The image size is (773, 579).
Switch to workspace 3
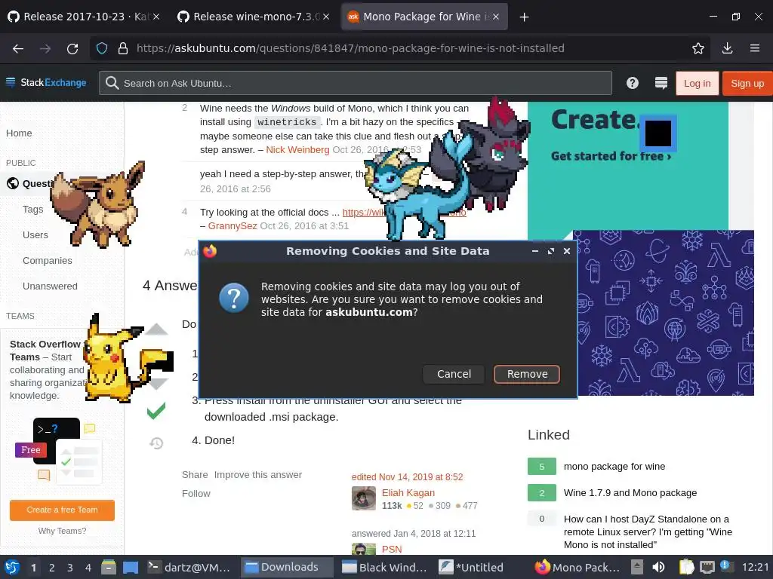click(70, 568)
